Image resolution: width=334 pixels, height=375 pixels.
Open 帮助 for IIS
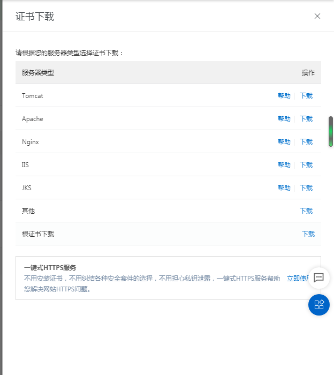(284, 164)
